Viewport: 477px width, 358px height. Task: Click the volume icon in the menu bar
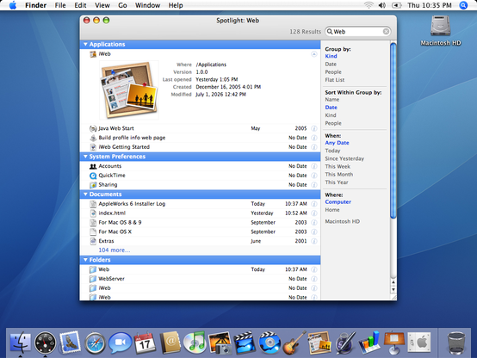pyautogui.click(x=381, y=5)
